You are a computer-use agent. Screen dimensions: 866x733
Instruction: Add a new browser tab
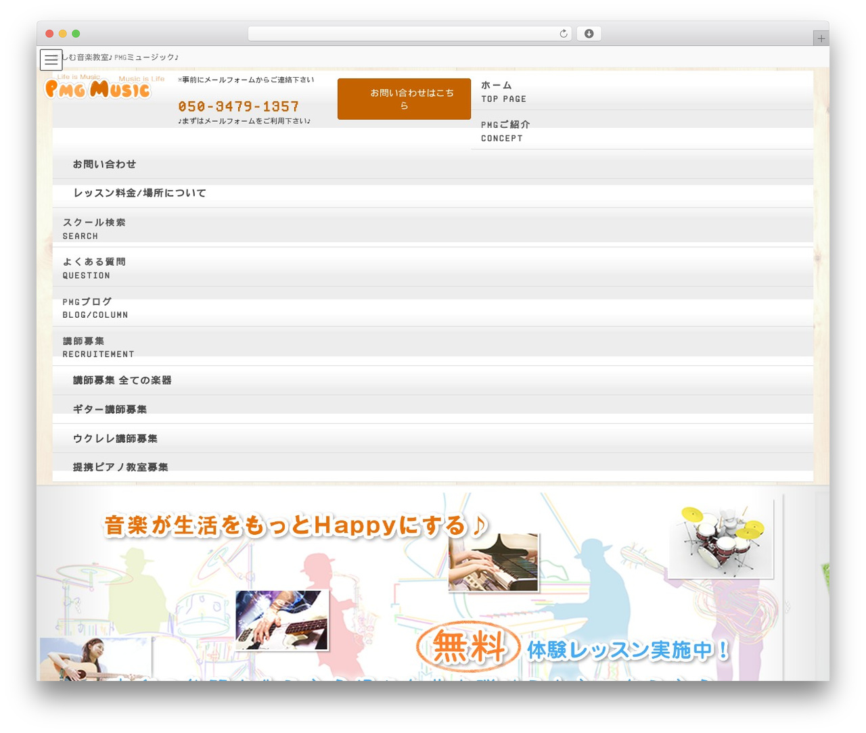pyautogui.click(x=821, y=39)
